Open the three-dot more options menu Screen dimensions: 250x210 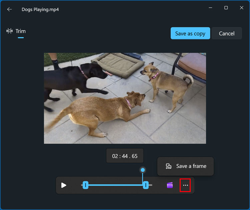pyautogui.click(x=185, y=185)
